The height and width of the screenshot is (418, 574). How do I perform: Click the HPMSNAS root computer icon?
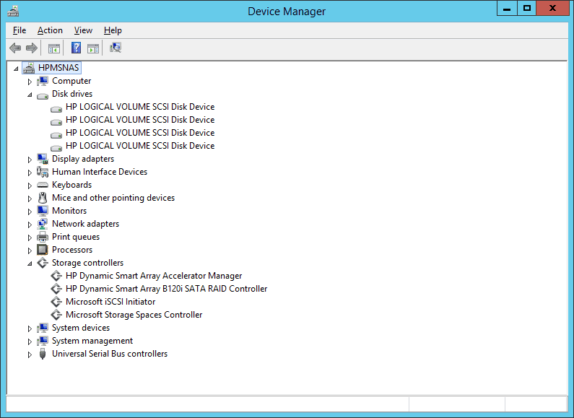tap(29, 68)
